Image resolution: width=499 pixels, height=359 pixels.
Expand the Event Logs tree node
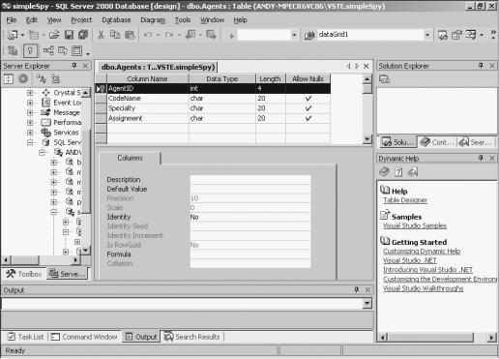30,103
